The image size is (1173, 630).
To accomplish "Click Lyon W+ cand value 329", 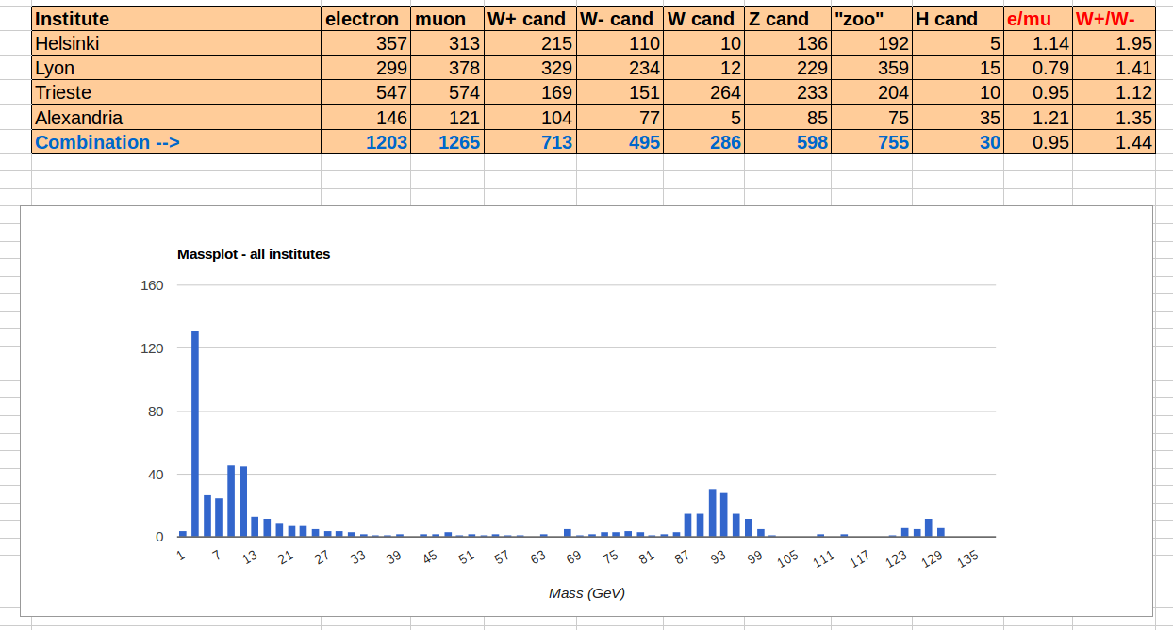I will [530, 68].
